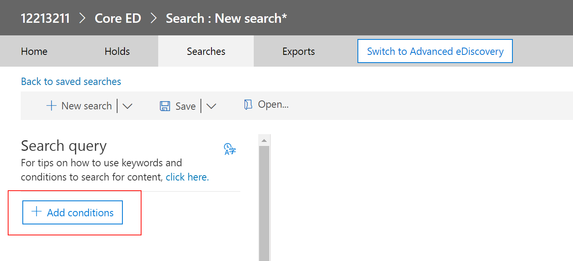Click the Add conditions button
Image resolution: width=573 pixels, height=261 pixels.
click(72, 212)
